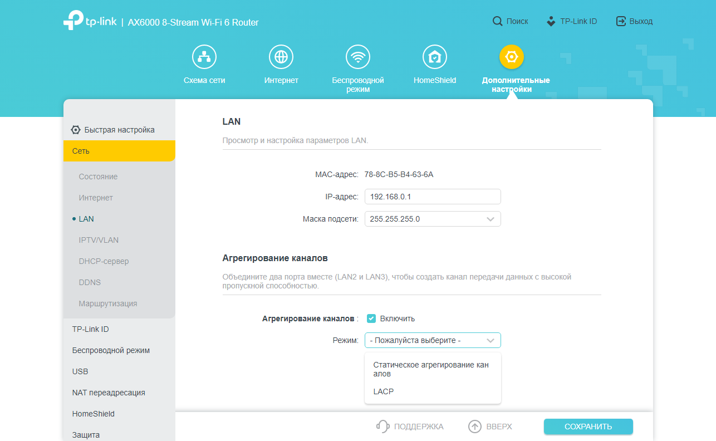Click the Выход logout link
Viewport: 716px width, 441px height.
pyautogui.click(x=641, y=21)
